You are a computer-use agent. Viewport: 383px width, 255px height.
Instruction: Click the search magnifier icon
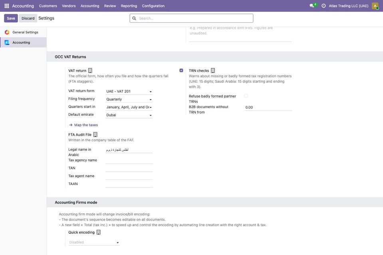tap(134, 18)
